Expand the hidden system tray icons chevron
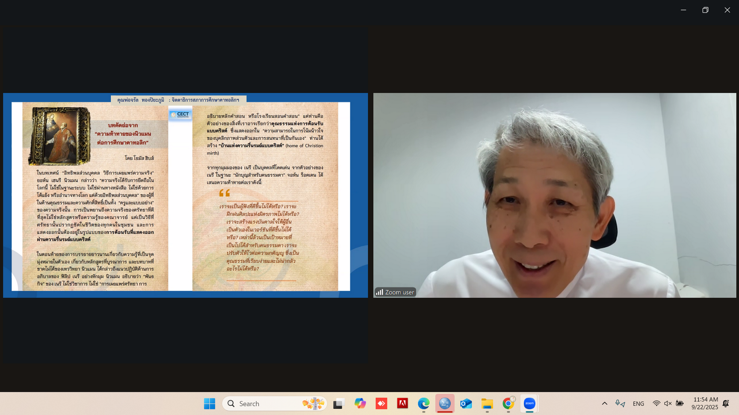739x415 pixels. [604, 403]
